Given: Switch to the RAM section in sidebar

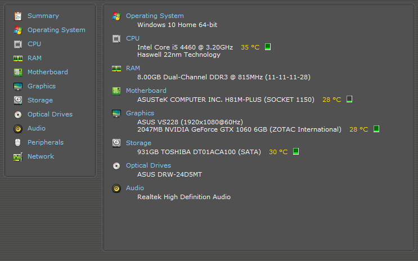Looking at the screenshot, I should [x=35, y=58].
